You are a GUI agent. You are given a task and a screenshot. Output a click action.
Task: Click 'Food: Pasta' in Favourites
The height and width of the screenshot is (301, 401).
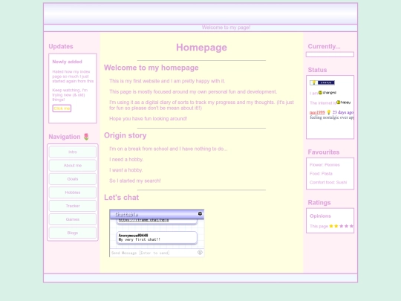(321, 173)
